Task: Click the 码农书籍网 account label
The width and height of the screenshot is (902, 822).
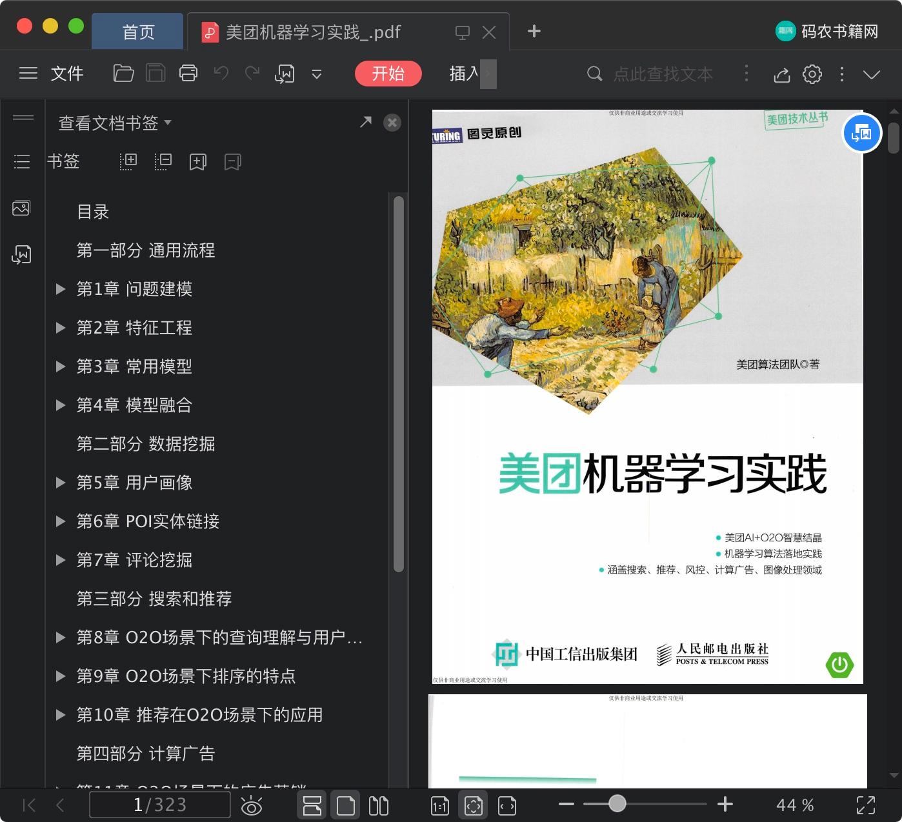Action: [x=840, y=31]
